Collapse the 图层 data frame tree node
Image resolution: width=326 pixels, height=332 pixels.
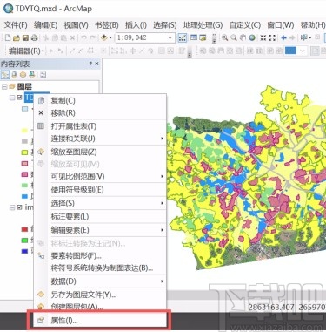3,86
